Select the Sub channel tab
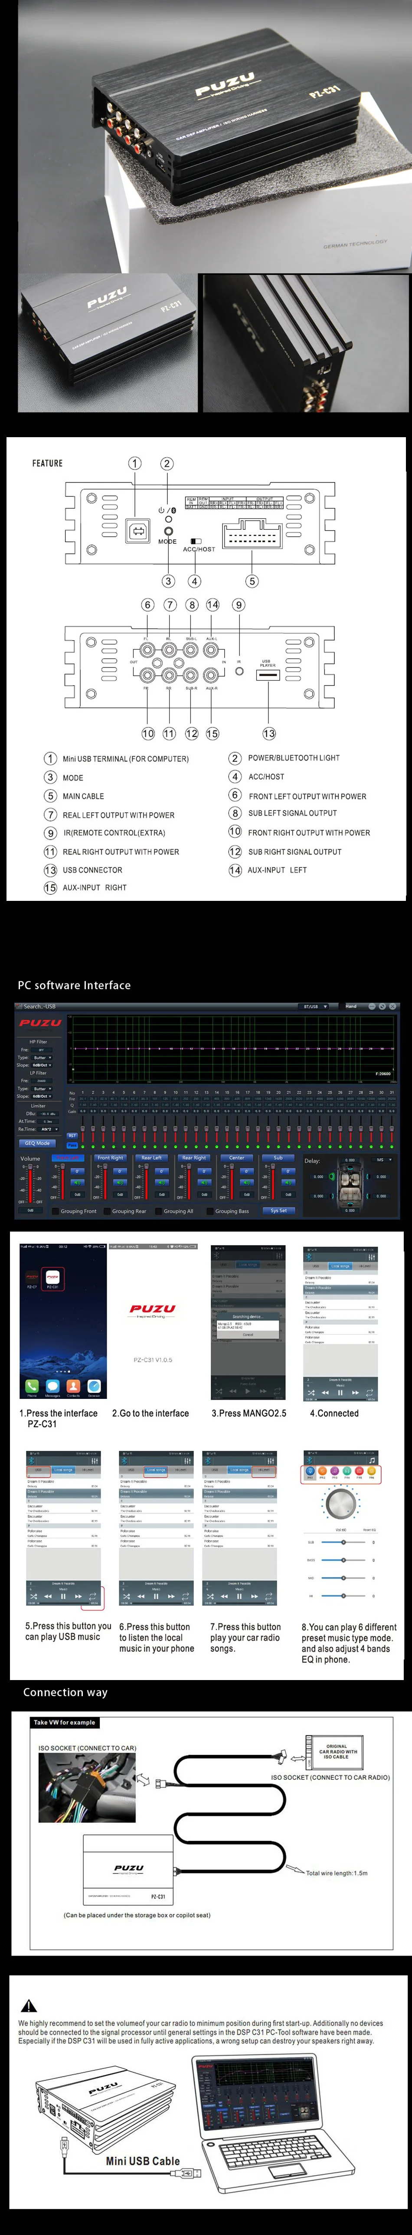 point(278,1157)
